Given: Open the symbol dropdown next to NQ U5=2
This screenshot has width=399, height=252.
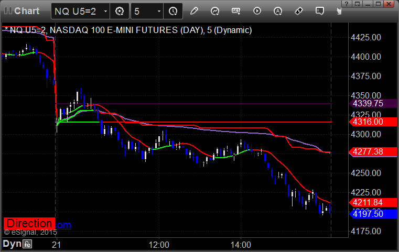Looking at the screenshot, I should click(105, 11).
